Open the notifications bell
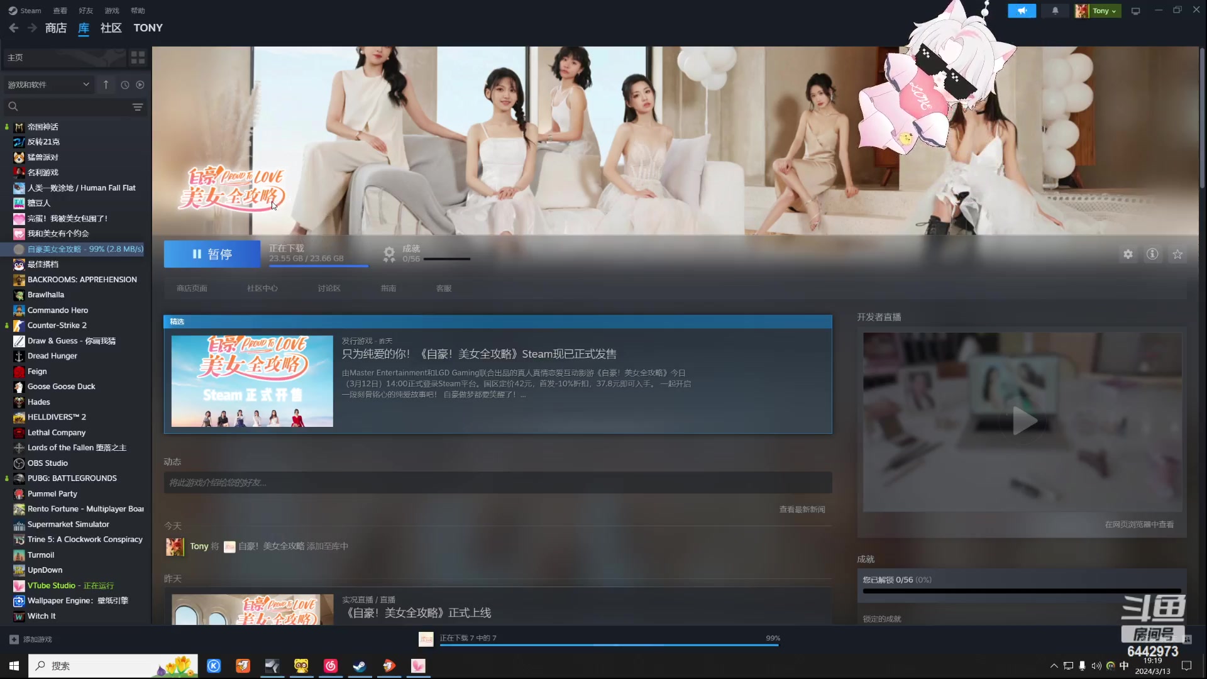 click(1055, 11)
